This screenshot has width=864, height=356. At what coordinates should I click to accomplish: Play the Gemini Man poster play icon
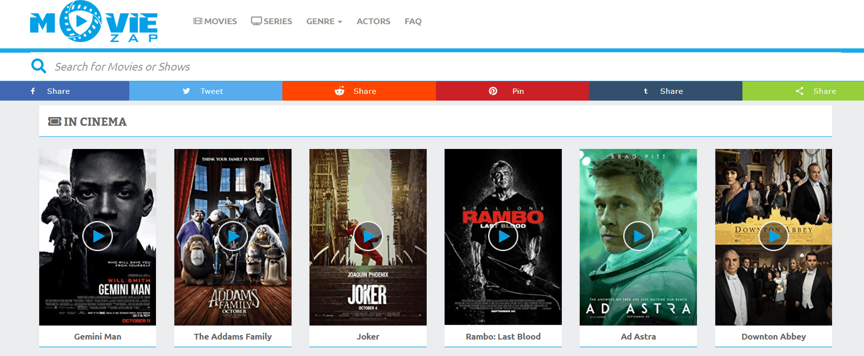coord(97,236)
